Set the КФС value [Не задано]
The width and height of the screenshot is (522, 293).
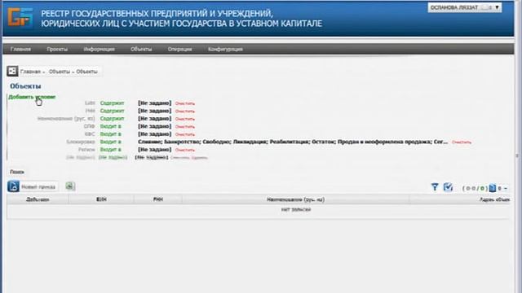point(154,133)
